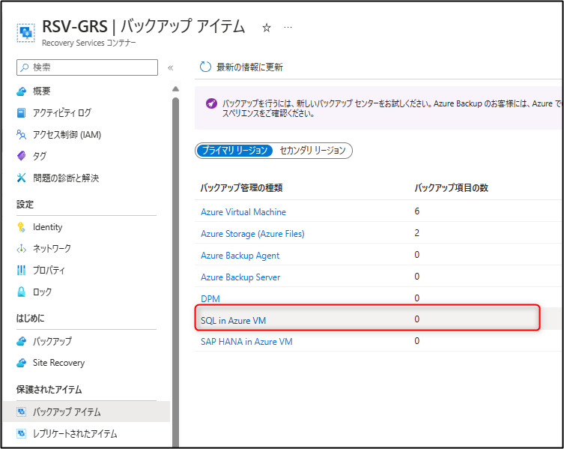Open SAP HANA in Azure VM link

tap(246, 341)
